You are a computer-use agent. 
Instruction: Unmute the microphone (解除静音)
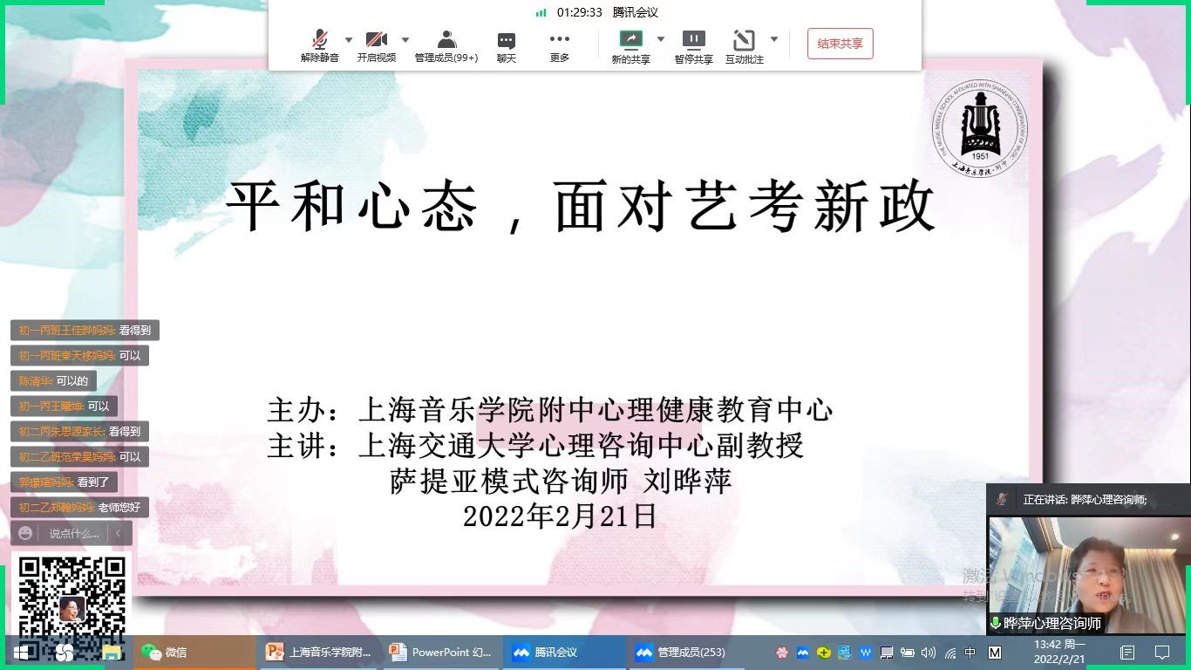[x=319, y=46]
